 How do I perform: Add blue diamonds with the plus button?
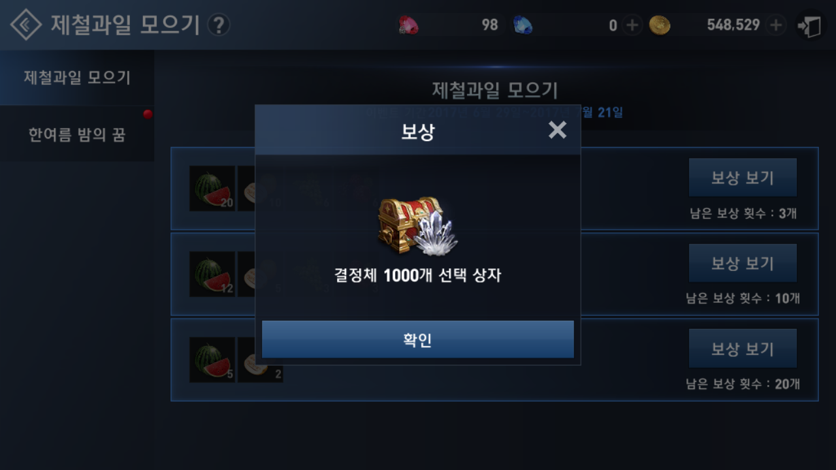(x=632, y=25)
